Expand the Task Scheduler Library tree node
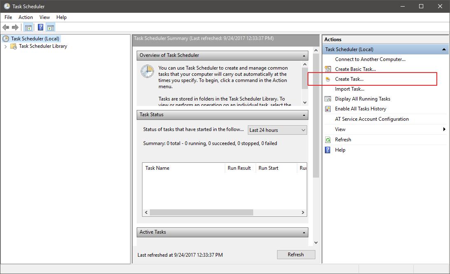The image size is (450, 274). point(5,46)
